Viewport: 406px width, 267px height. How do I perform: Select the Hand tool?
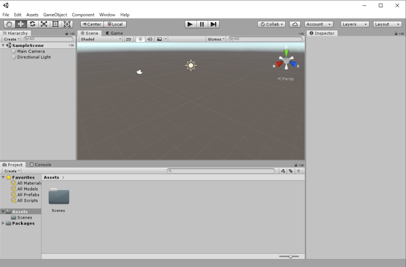pos(9,24)
